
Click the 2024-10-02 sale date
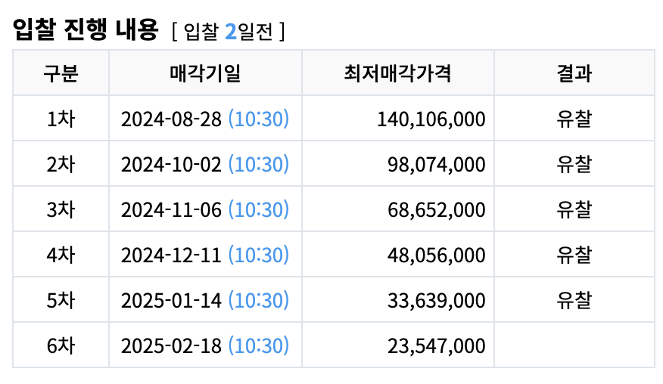[171, 164]
